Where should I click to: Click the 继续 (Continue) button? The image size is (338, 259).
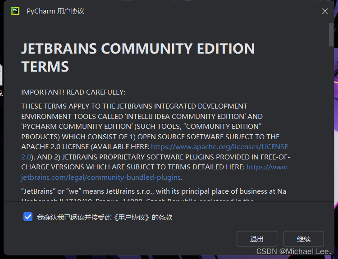(x=303, y=239)
